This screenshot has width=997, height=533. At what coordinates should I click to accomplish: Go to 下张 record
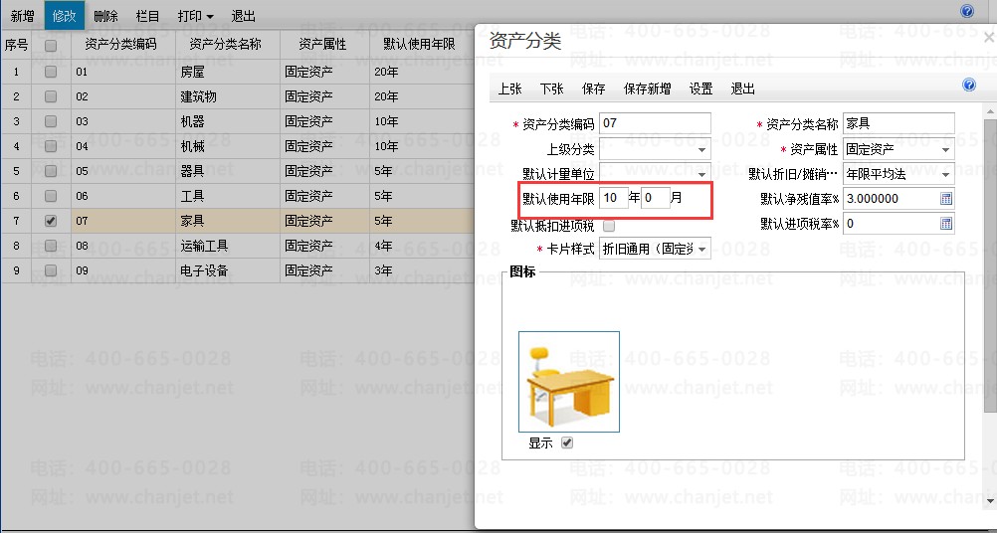[551, 89]
